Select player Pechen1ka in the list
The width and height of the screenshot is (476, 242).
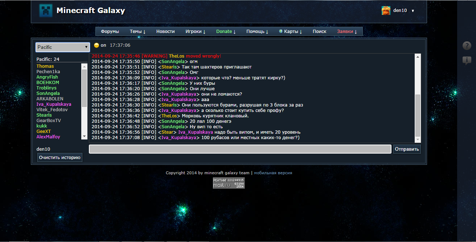coord(48,72)
